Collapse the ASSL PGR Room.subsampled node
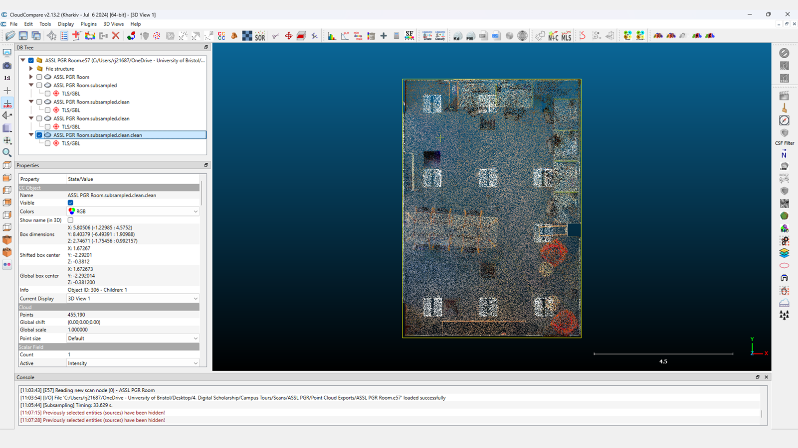The image size is (798, 448). [x=31, y=85]
